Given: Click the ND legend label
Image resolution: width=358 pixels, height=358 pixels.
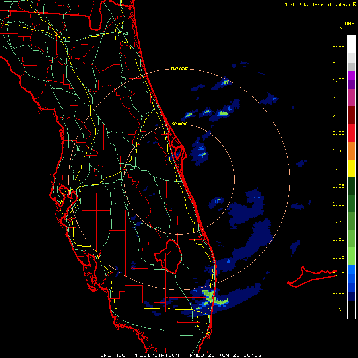Looking at the screenshot, I should pos(342,310).
